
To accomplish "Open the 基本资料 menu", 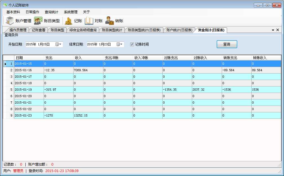I will coord(13,12).
